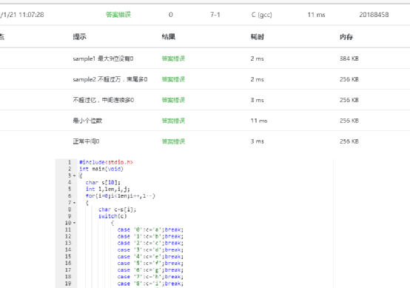
Task: Click the code line case '2':c='c';break;
Action: tap(150, 243)
